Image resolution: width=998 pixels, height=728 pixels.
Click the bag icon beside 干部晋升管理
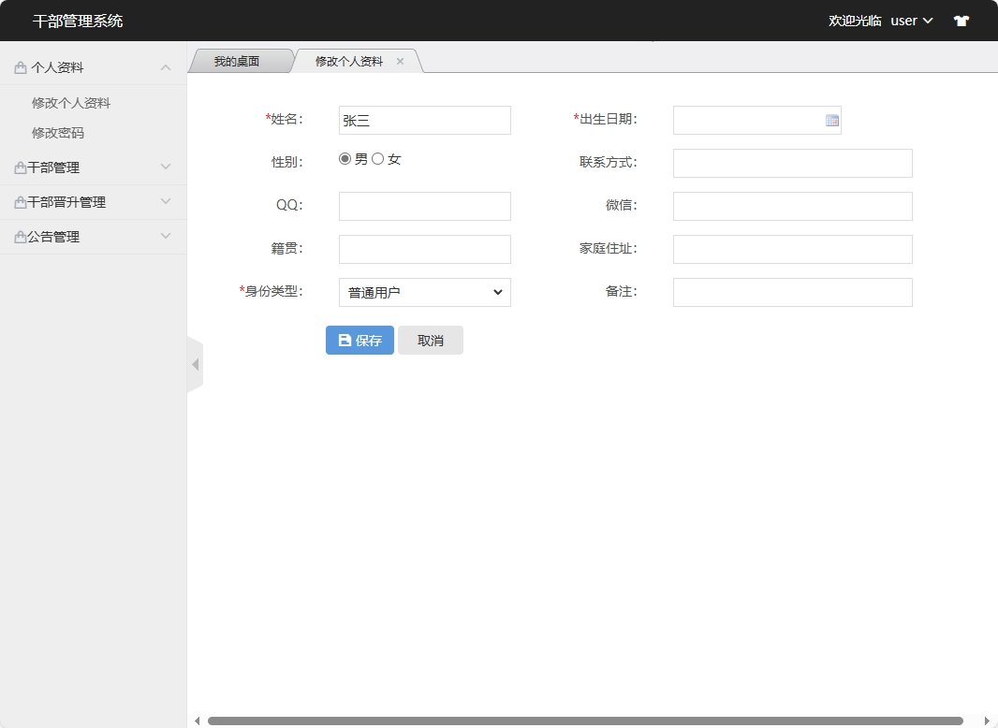click(20, 202)
